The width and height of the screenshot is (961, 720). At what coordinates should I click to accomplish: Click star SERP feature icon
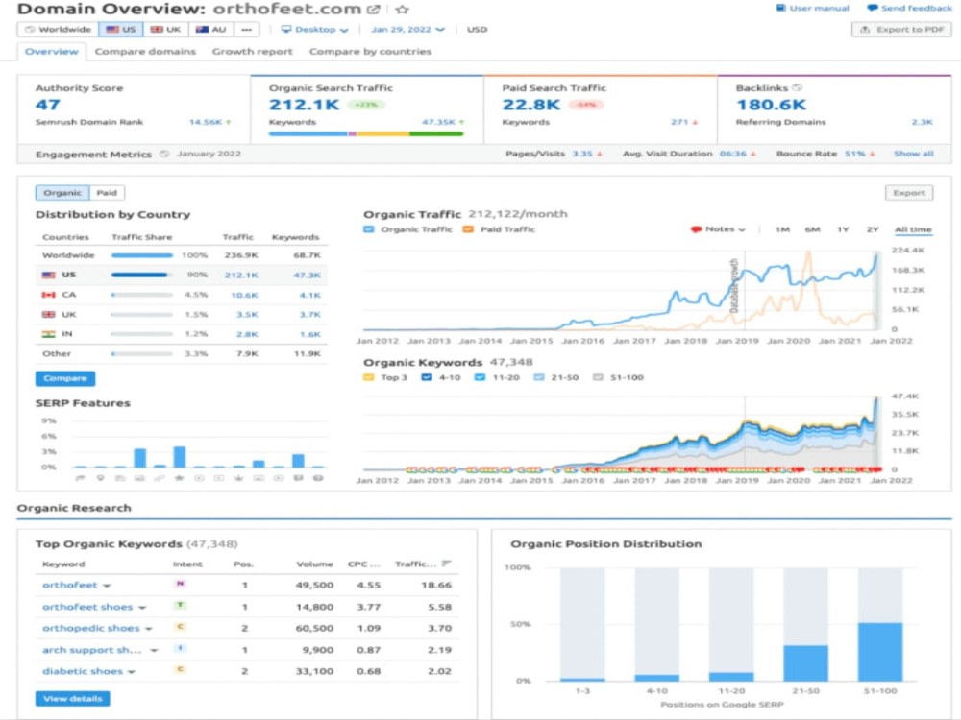click(179, 477)
